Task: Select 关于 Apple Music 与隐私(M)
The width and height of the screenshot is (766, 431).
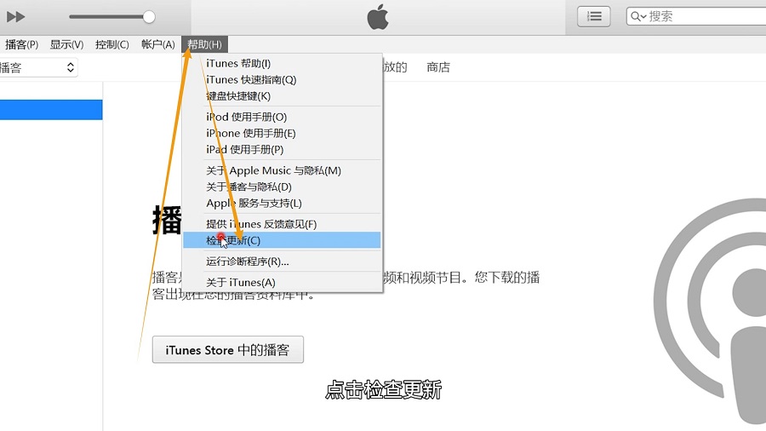Action: 282,170
